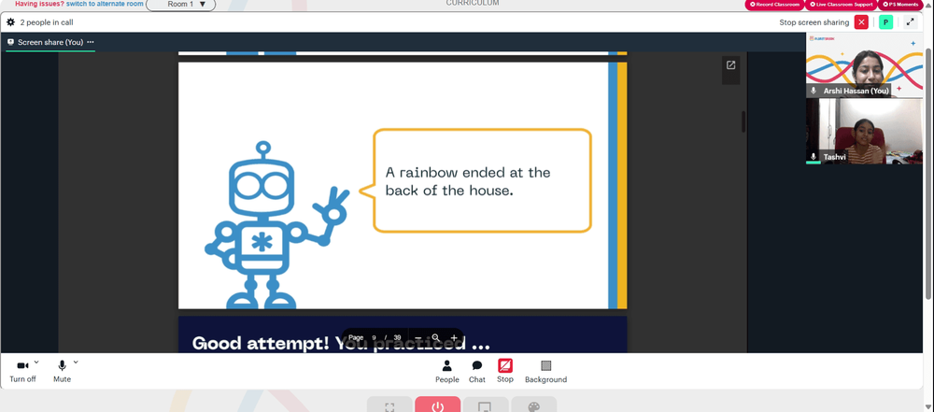This screenshot has height=412, width=934.
Task: Open Background effects options
Action: [545, 372]
